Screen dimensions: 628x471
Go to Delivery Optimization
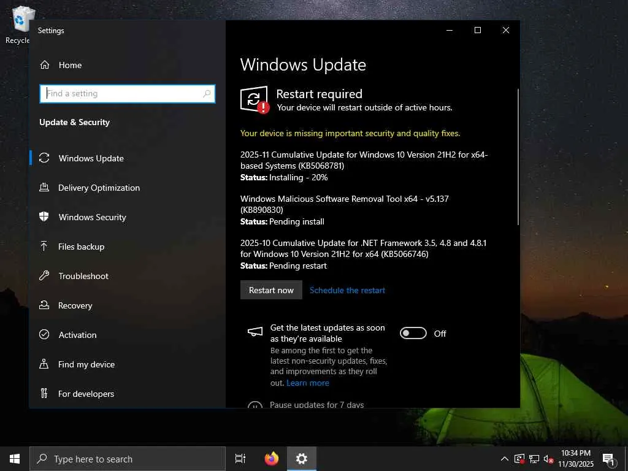(128, 188)
